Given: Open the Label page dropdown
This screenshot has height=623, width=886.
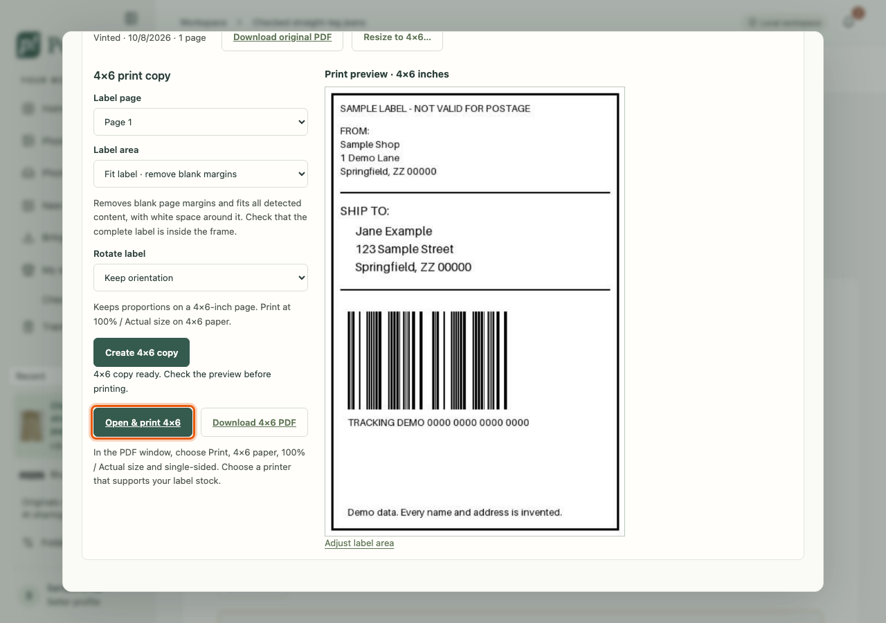Looking at the screenshot, I should (x=201, y=122).
